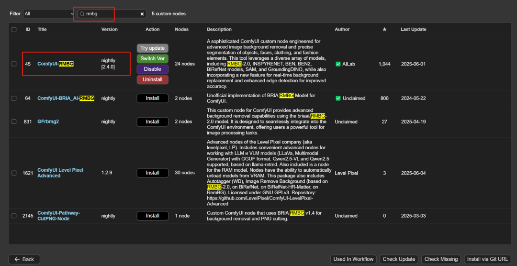This screenshot has width=517, height=266.
Task: Sort by the star column header
Action: [384, 29]
